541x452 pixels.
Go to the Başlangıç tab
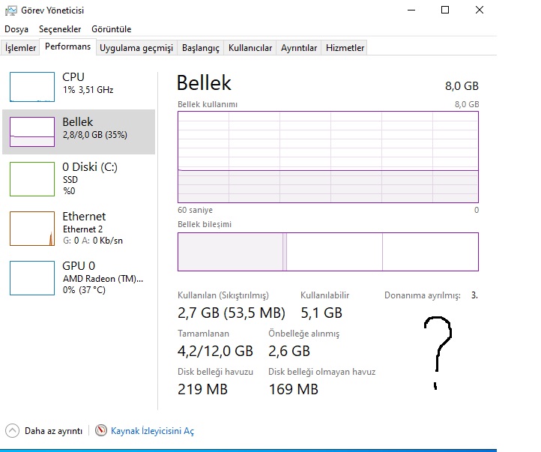pyautogui.click(x=201, y=48)
